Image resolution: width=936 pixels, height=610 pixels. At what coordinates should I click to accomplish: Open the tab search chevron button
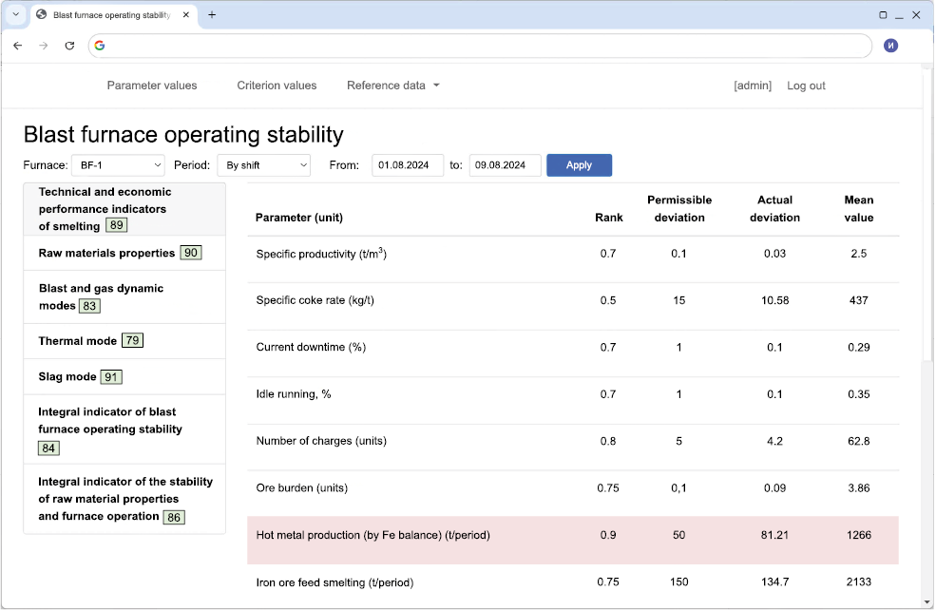(x=16, y=15)
